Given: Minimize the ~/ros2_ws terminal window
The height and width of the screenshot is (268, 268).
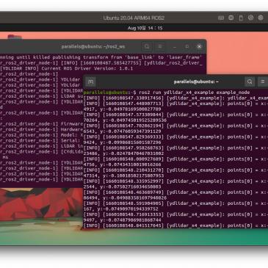Looking at the screenshot, I should 175,47.
